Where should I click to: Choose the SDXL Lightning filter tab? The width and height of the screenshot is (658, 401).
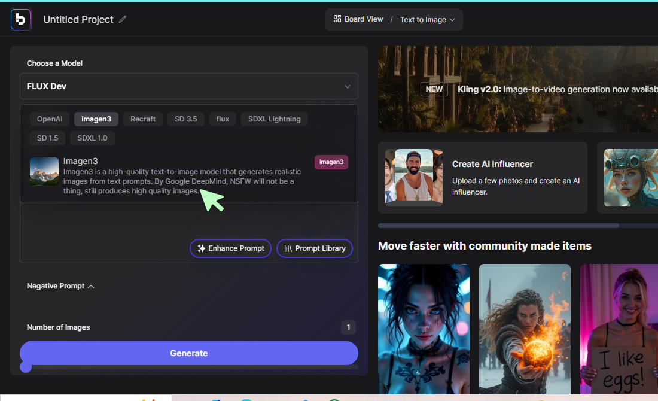(275, 119)
